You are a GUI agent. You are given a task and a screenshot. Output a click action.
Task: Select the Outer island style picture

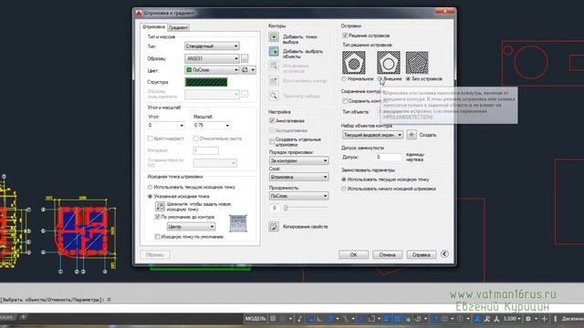pos(389,63)
